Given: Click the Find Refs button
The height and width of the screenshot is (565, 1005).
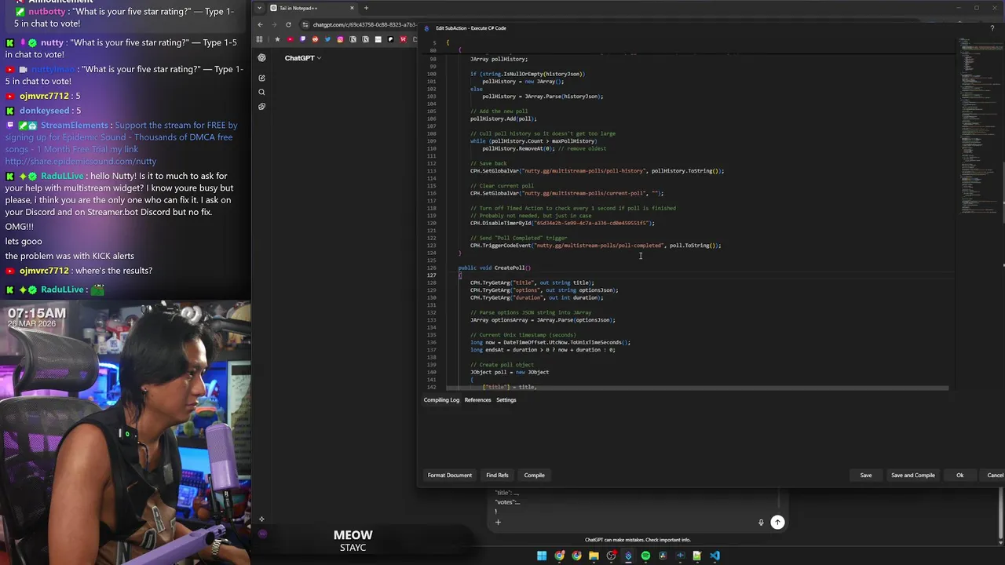Looking at the screenshot, I should 497,475.
